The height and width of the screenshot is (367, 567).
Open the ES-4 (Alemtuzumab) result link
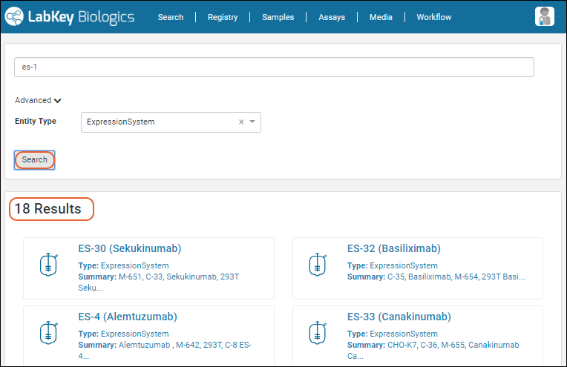(128, 317)
